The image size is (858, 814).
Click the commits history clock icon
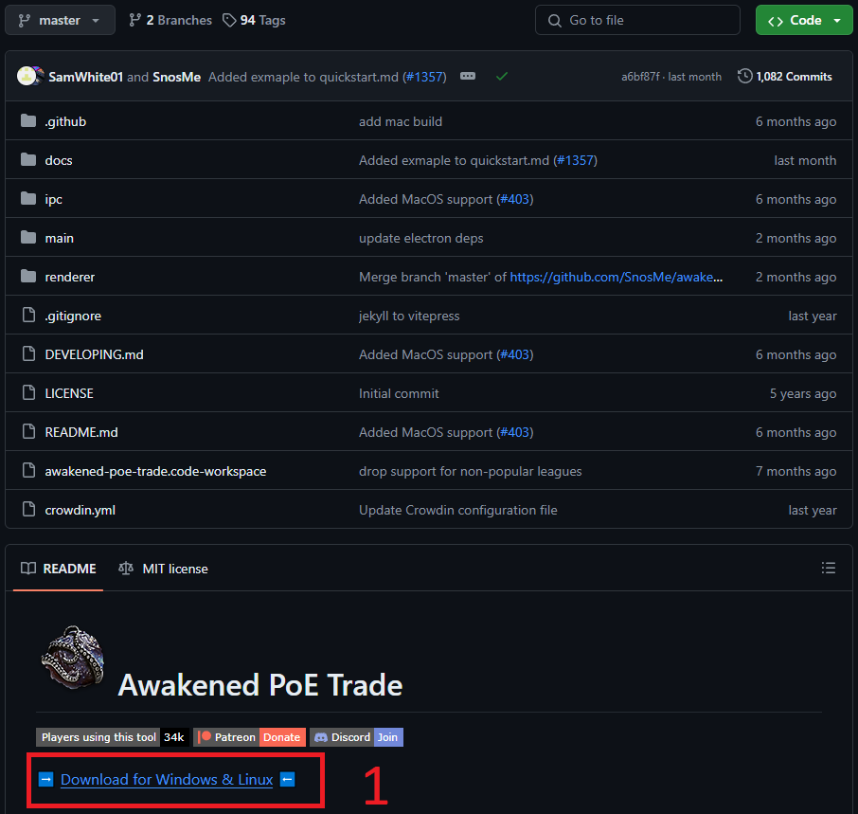(x=744, y=76)
